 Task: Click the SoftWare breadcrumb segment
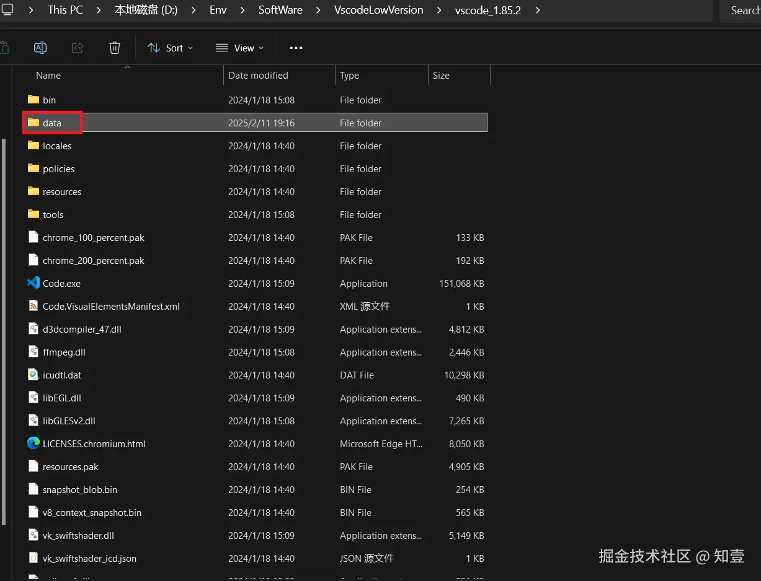[280, 10]
